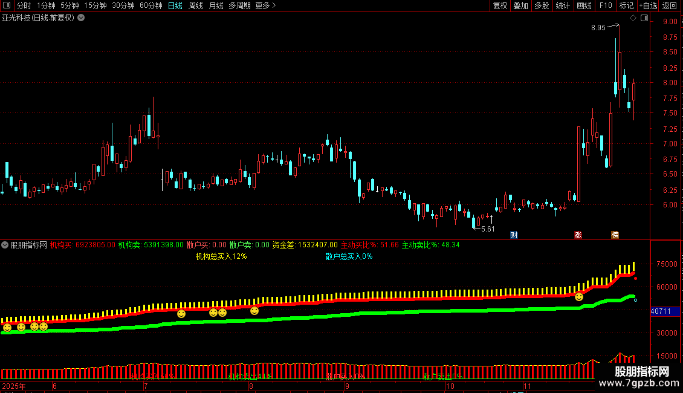
Task: Click the 40711 value marker on indicator axis
Action: (x=660, y=311)
